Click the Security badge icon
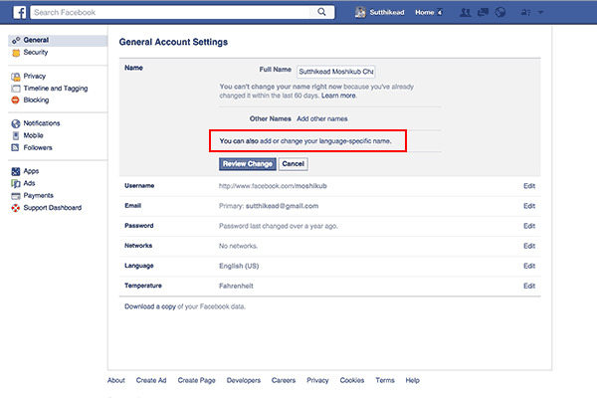 click(x=16, y=53)
